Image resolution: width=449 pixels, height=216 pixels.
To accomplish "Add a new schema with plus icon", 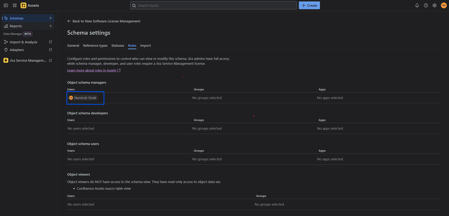I will pyautogui.click(x=50, y=18).
